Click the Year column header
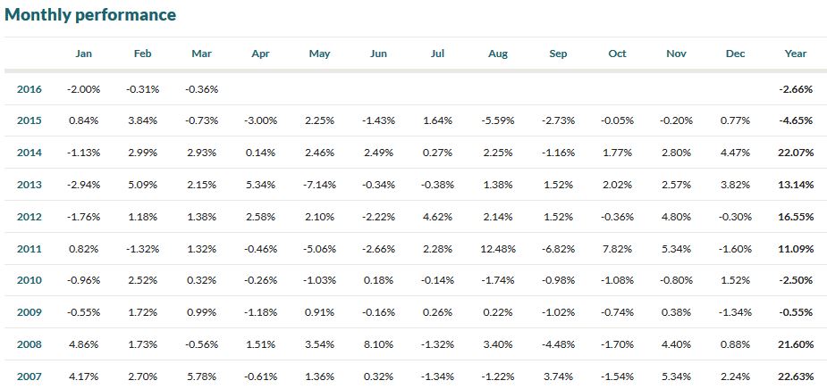The width and height of the screenshot is (827, 389). pos(796,54)
